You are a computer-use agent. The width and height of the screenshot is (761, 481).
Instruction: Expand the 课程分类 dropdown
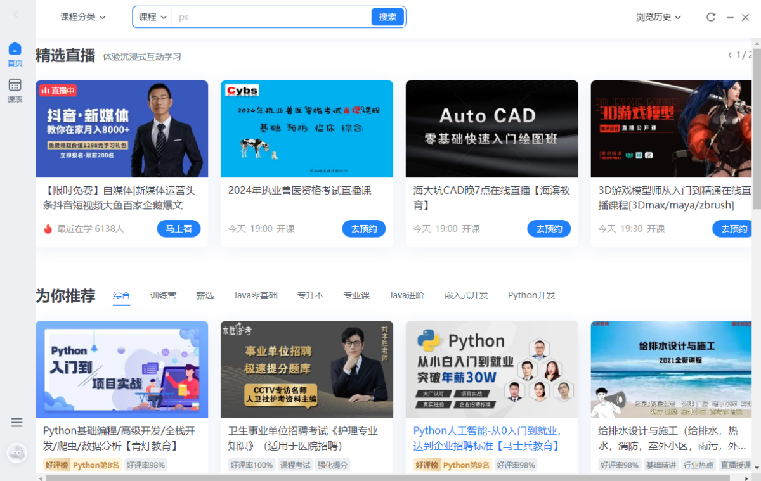pyautogui.click(x=83, y=17)
